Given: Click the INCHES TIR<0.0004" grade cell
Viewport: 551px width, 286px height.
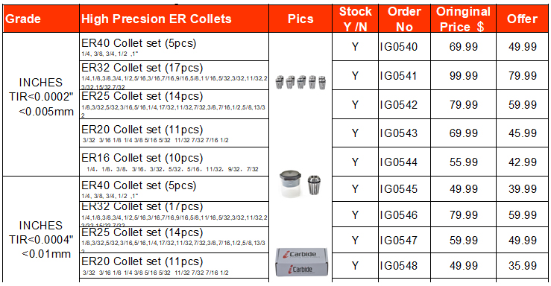Looking at the screenshot, I should click(41, 239).
